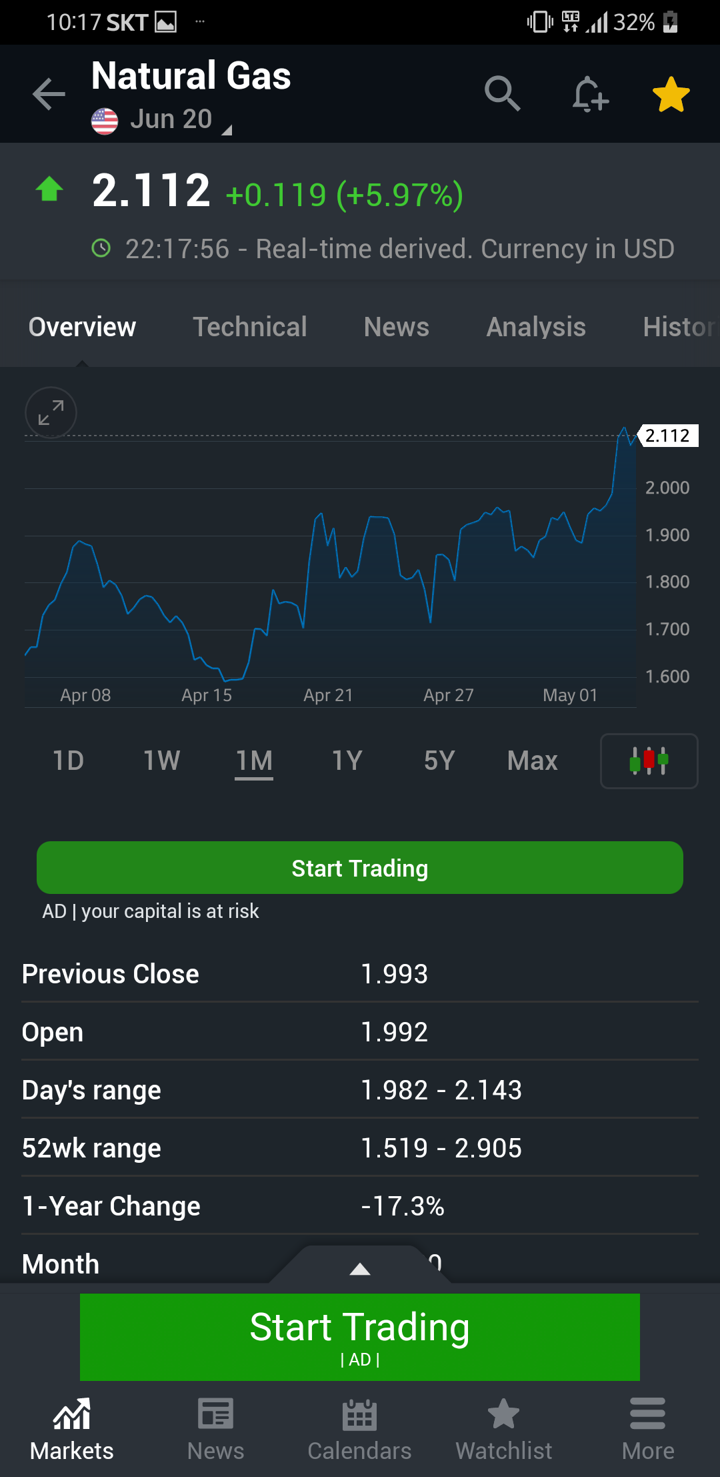720x1477 pixels.
Task: Open the Markets bottom tab
Action: click(72, 1429)
